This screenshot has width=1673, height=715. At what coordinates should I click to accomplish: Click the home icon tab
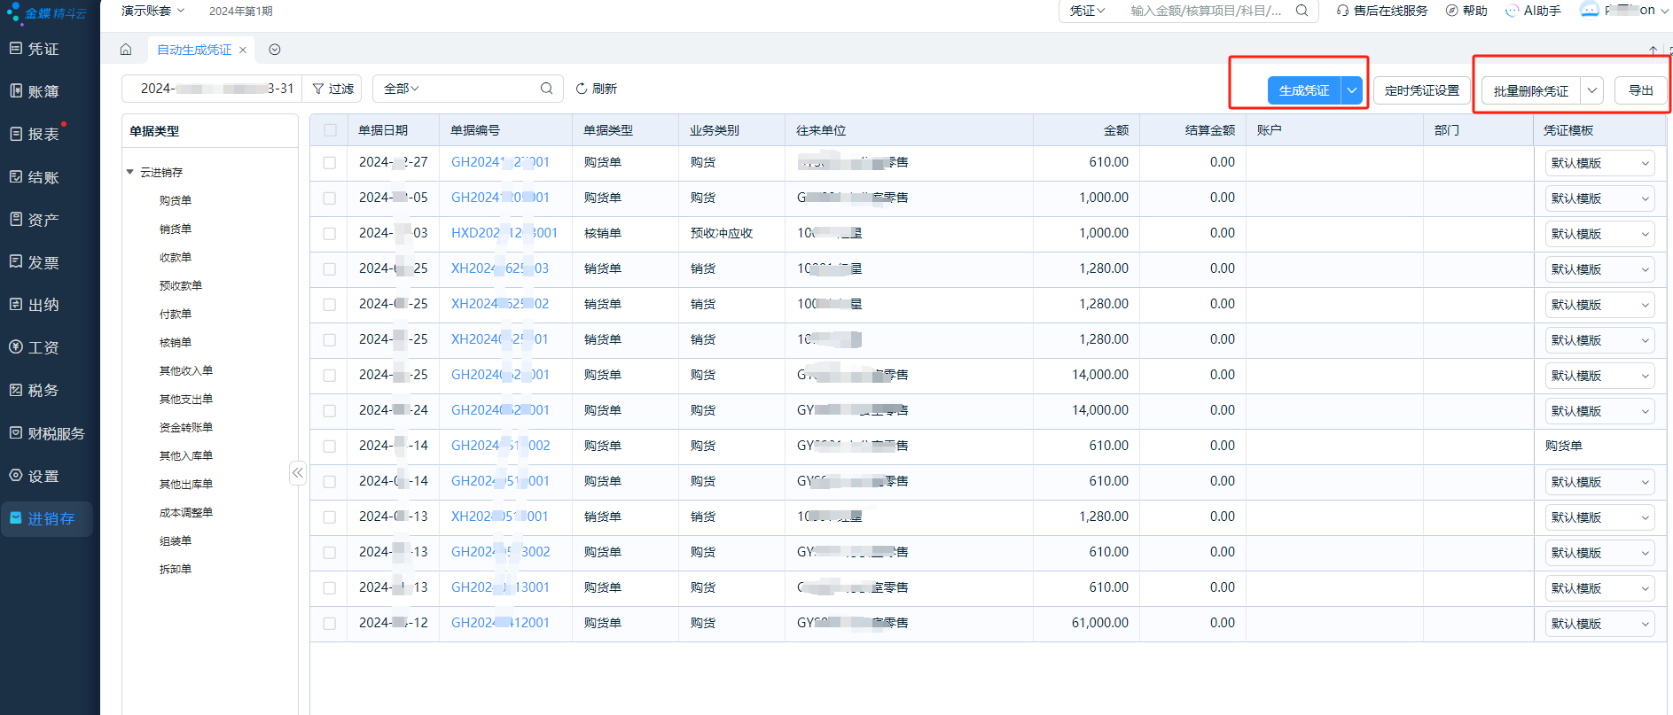(126, 50)
